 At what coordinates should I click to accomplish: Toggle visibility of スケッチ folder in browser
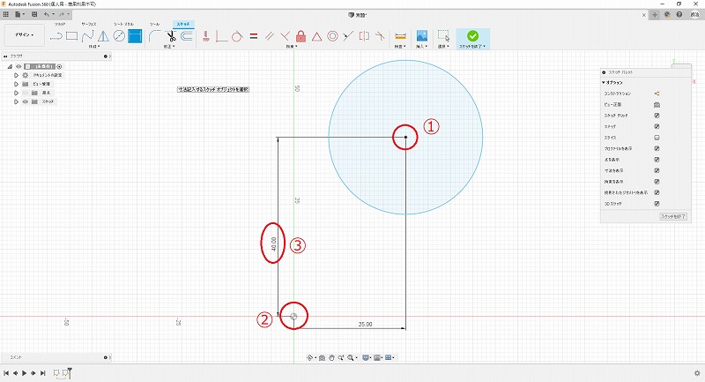click(25, 101)
